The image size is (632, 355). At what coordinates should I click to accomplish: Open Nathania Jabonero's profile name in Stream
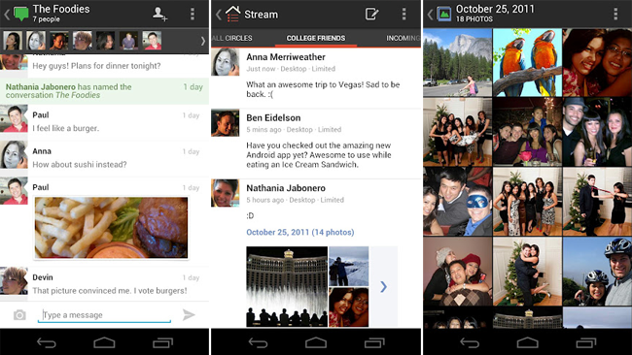coord(286,188)
